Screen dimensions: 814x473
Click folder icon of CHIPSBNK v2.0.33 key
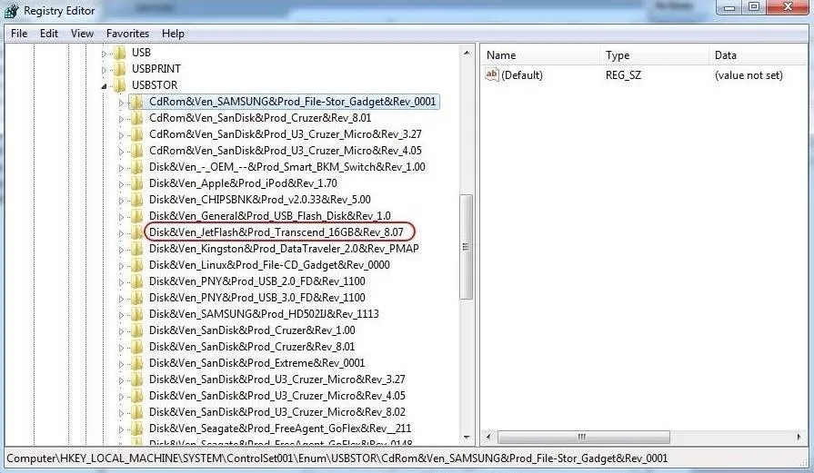click(137, 200)
